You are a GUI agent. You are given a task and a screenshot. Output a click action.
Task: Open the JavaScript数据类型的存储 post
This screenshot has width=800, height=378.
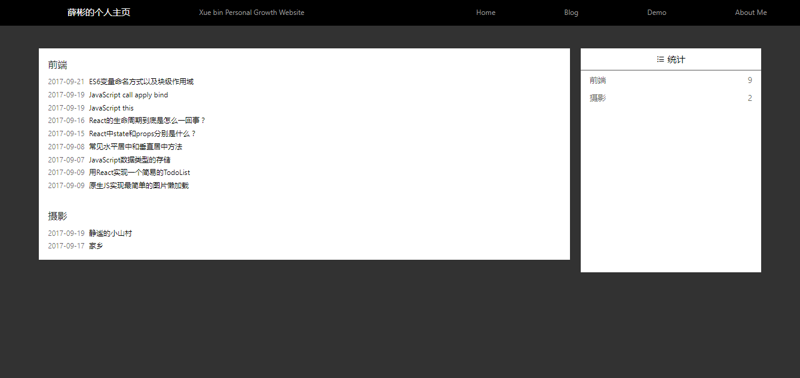(x=130, y=160)
